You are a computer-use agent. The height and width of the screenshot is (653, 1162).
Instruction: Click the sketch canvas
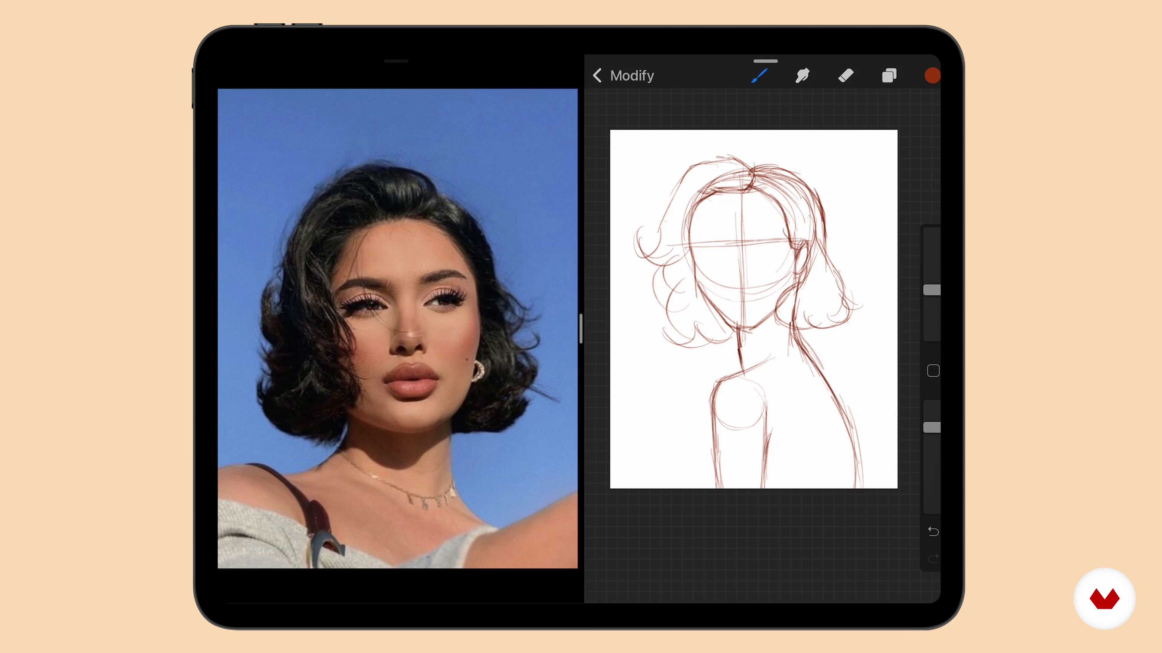(753, 309)
